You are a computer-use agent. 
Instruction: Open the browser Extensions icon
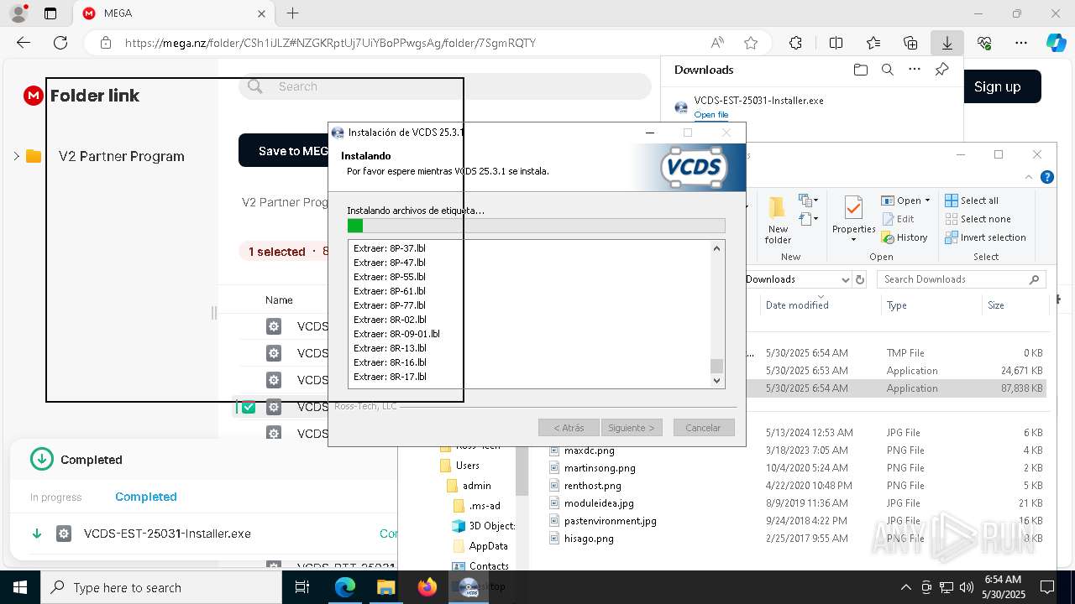coord(795,43)
